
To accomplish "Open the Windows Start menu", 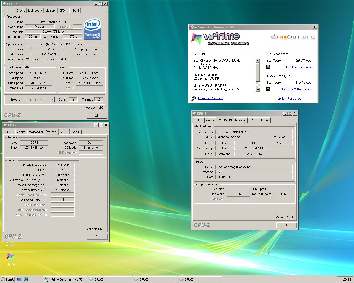I will click(7, 279).
